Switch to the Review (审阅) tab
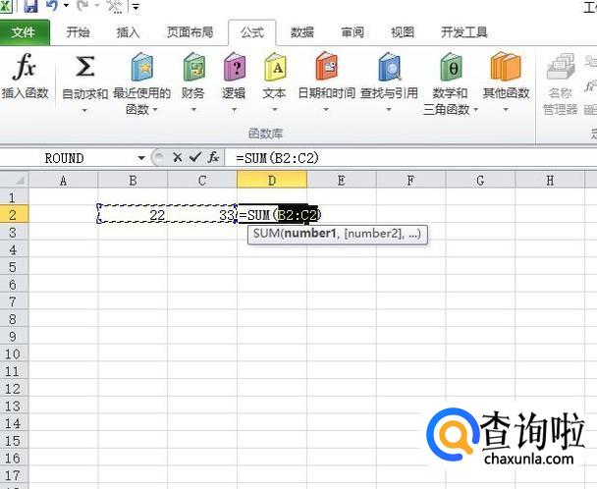The width and height of the screenshot is (597, 489). pos(353,32)
